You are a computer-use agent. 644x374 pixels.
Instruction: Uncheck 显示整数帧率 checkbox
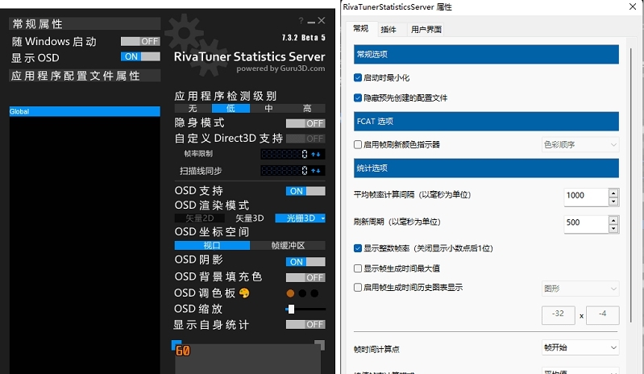[x=358, y=248]
